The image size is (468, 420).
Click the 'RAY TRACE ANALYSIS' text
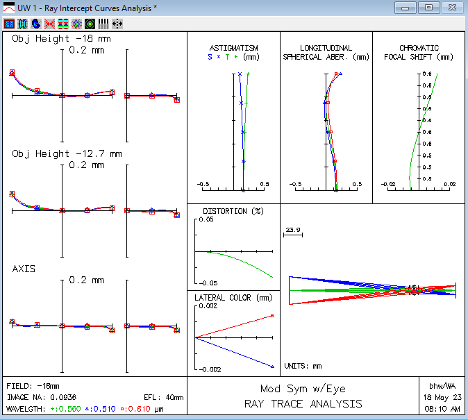303,404
